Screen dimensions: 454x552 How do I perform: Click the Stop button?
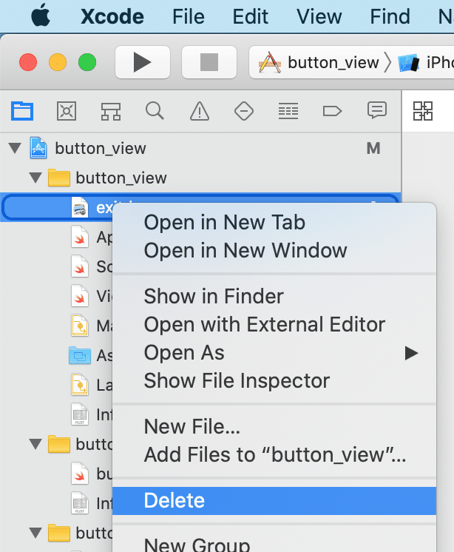tap(209, 63)
